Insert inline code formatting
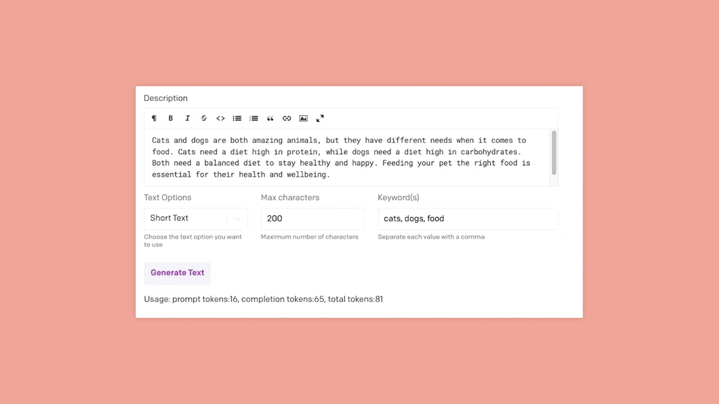719x404 pixels. 220,119
